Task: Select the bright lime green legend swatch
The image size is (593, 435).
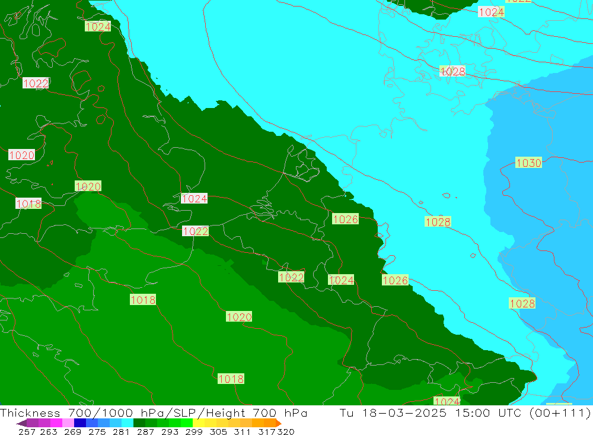Action: click(x=187, y=423)
